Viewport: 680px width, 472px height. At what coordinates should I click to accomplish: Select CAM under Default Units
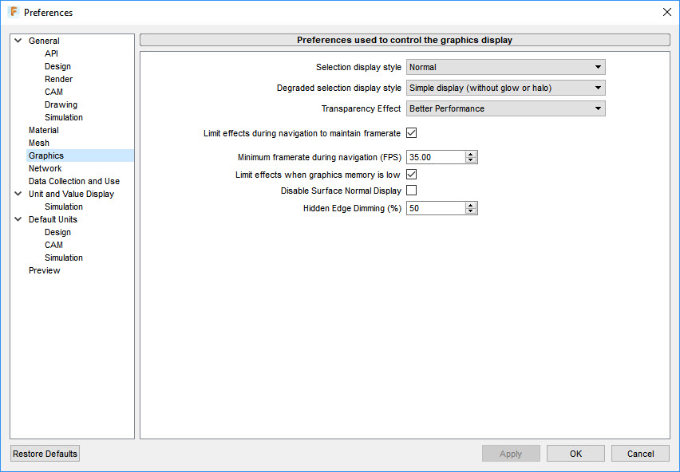pyautogui.click(x=53, y=245)
